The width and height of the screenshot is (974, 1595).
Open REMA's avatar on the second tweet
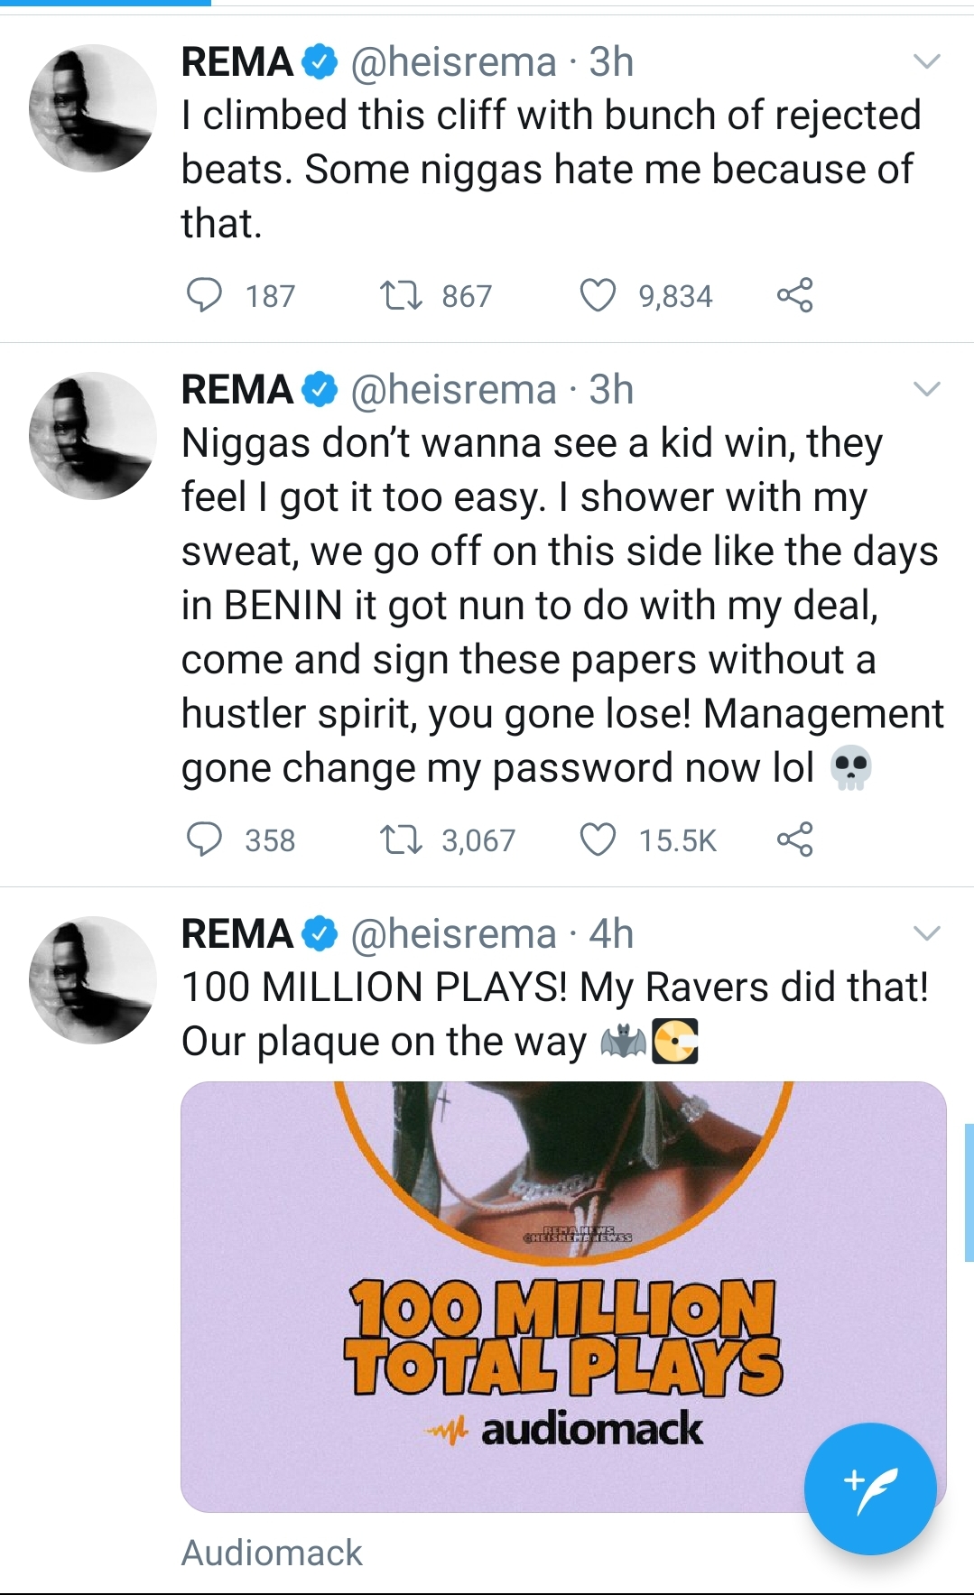[x=93, y=436]
